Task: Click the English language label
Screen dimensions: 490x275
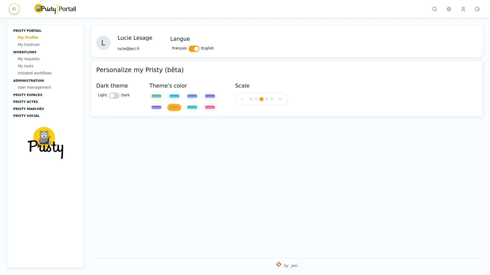Action: click(207, 48)
